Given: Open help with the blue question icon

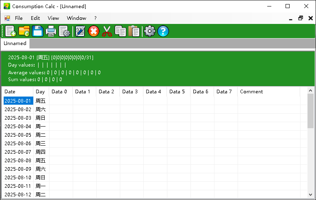Looking at the screenshot, I should [163, 31].
